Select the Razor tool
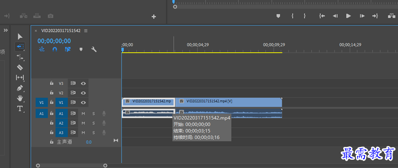398x168 pixels. 20,67
